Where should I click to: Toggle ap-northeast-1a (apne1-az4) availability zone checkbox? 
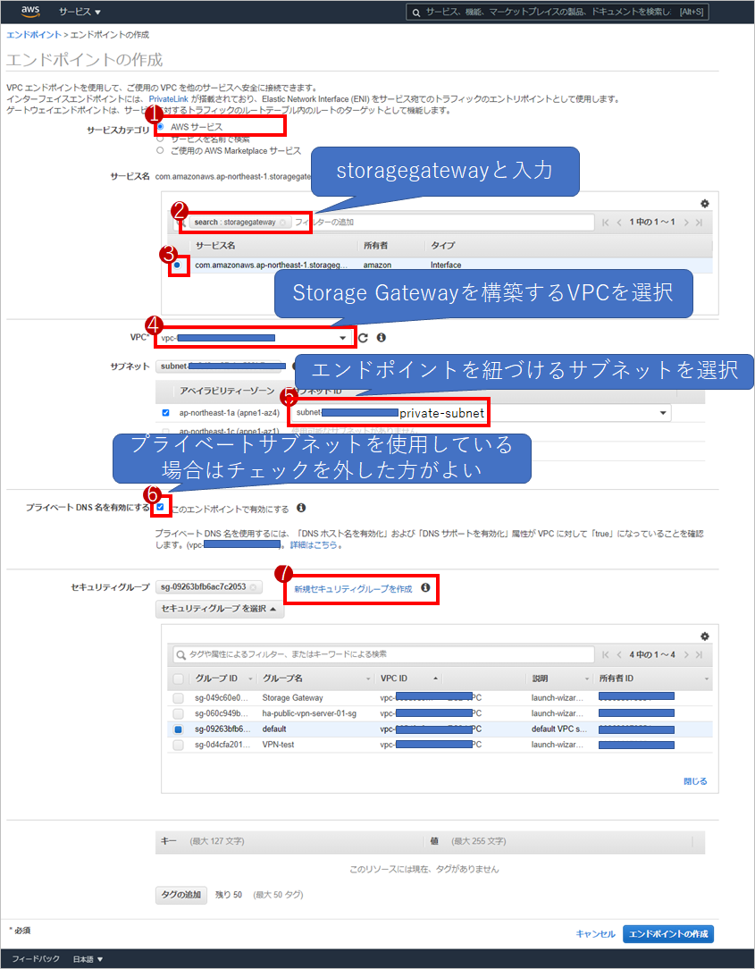(x=165, y=413)
